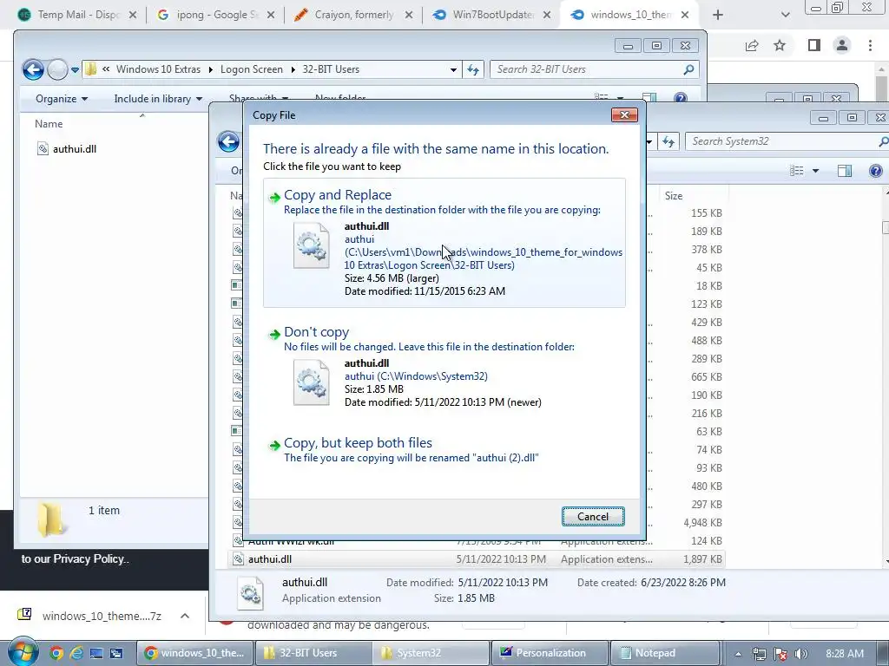Switch to Notepad taskbar button
889x666 pixels.
[666, 653]
